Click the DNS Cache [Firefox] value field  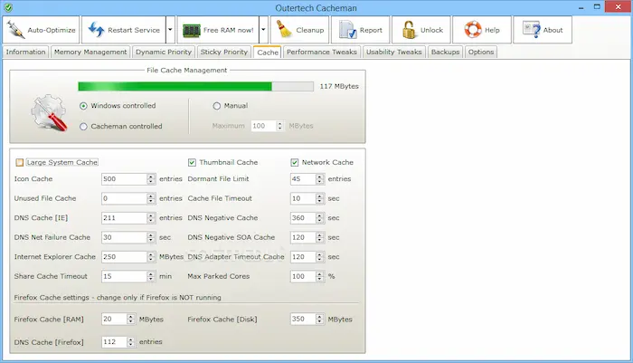pos(114,342)
